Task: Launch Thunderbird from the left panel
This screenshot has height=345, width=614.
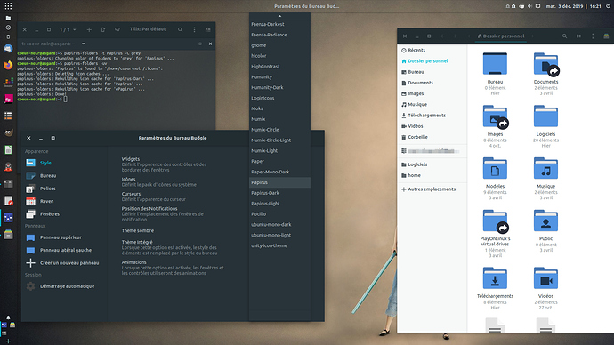Action: point(8,49)
